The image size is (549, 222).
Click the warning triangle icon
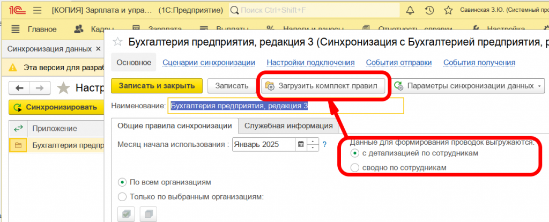coord(13,67)
